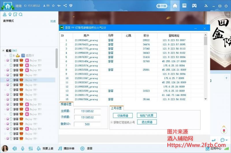Click the 登录SD input field
Image resolution: width=231 pixels, height=153 pixels.
[87, 124]
